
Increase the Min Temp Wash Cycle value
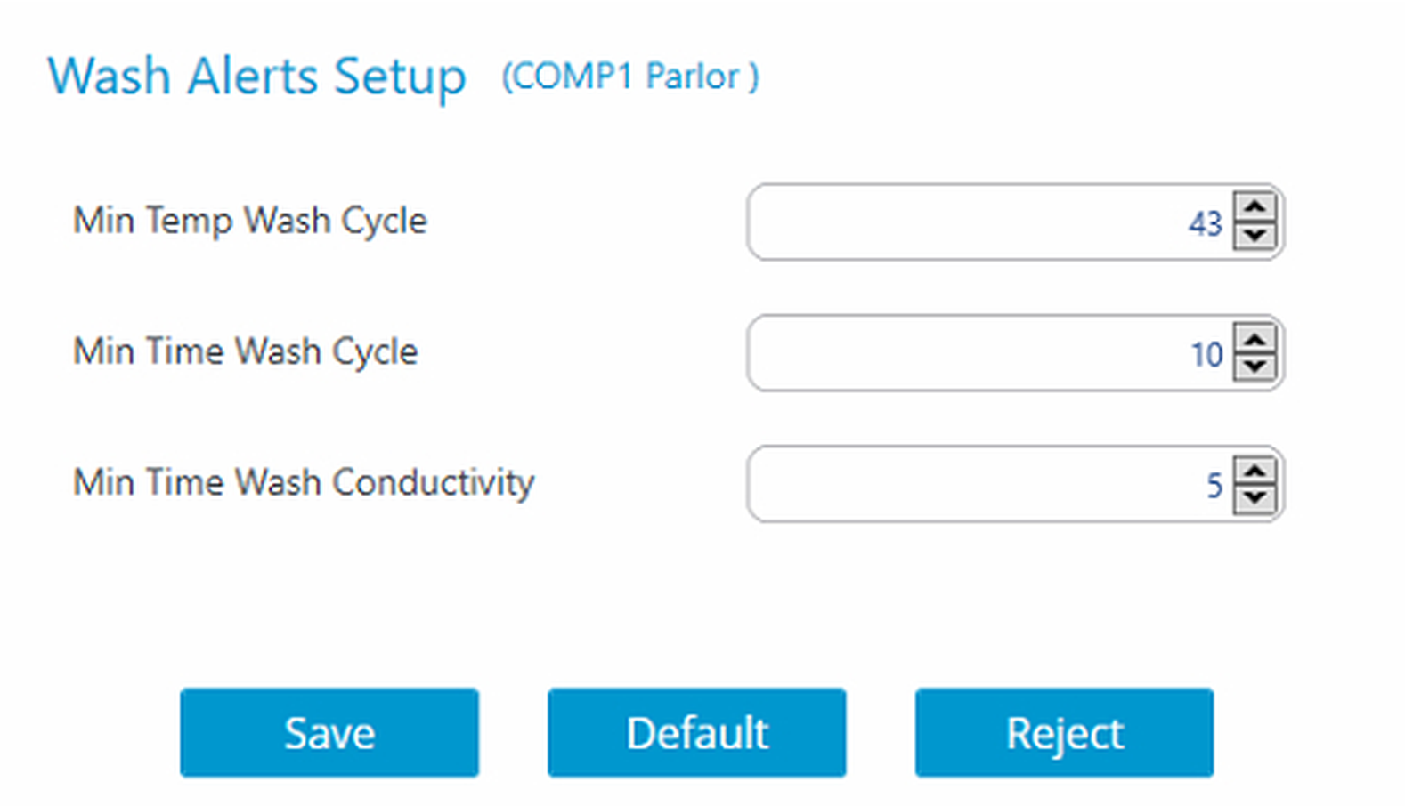pos(1255,208)
